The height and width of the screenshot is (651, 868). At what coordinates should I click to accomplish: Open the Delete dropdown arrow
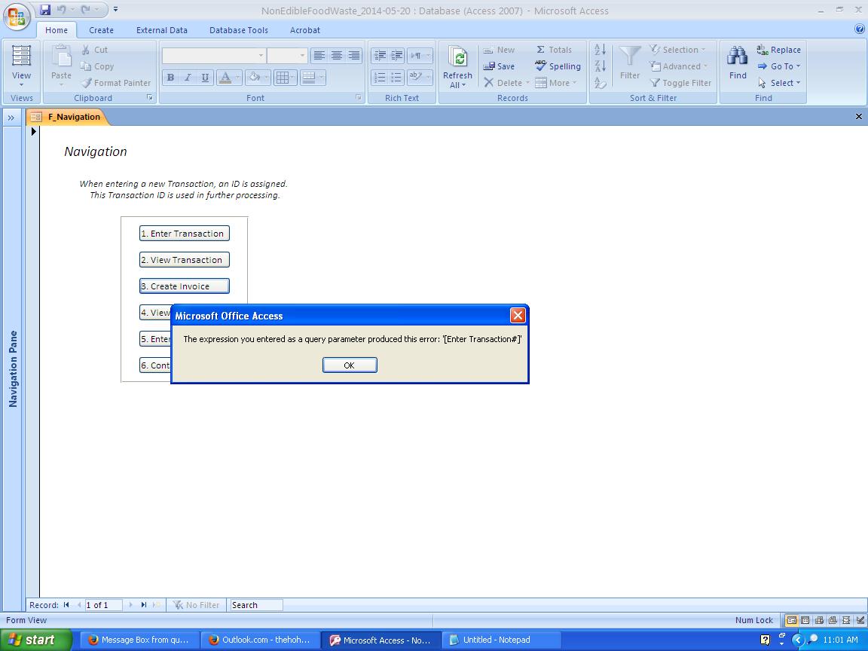pyautogui.click(x=527, y=83)
